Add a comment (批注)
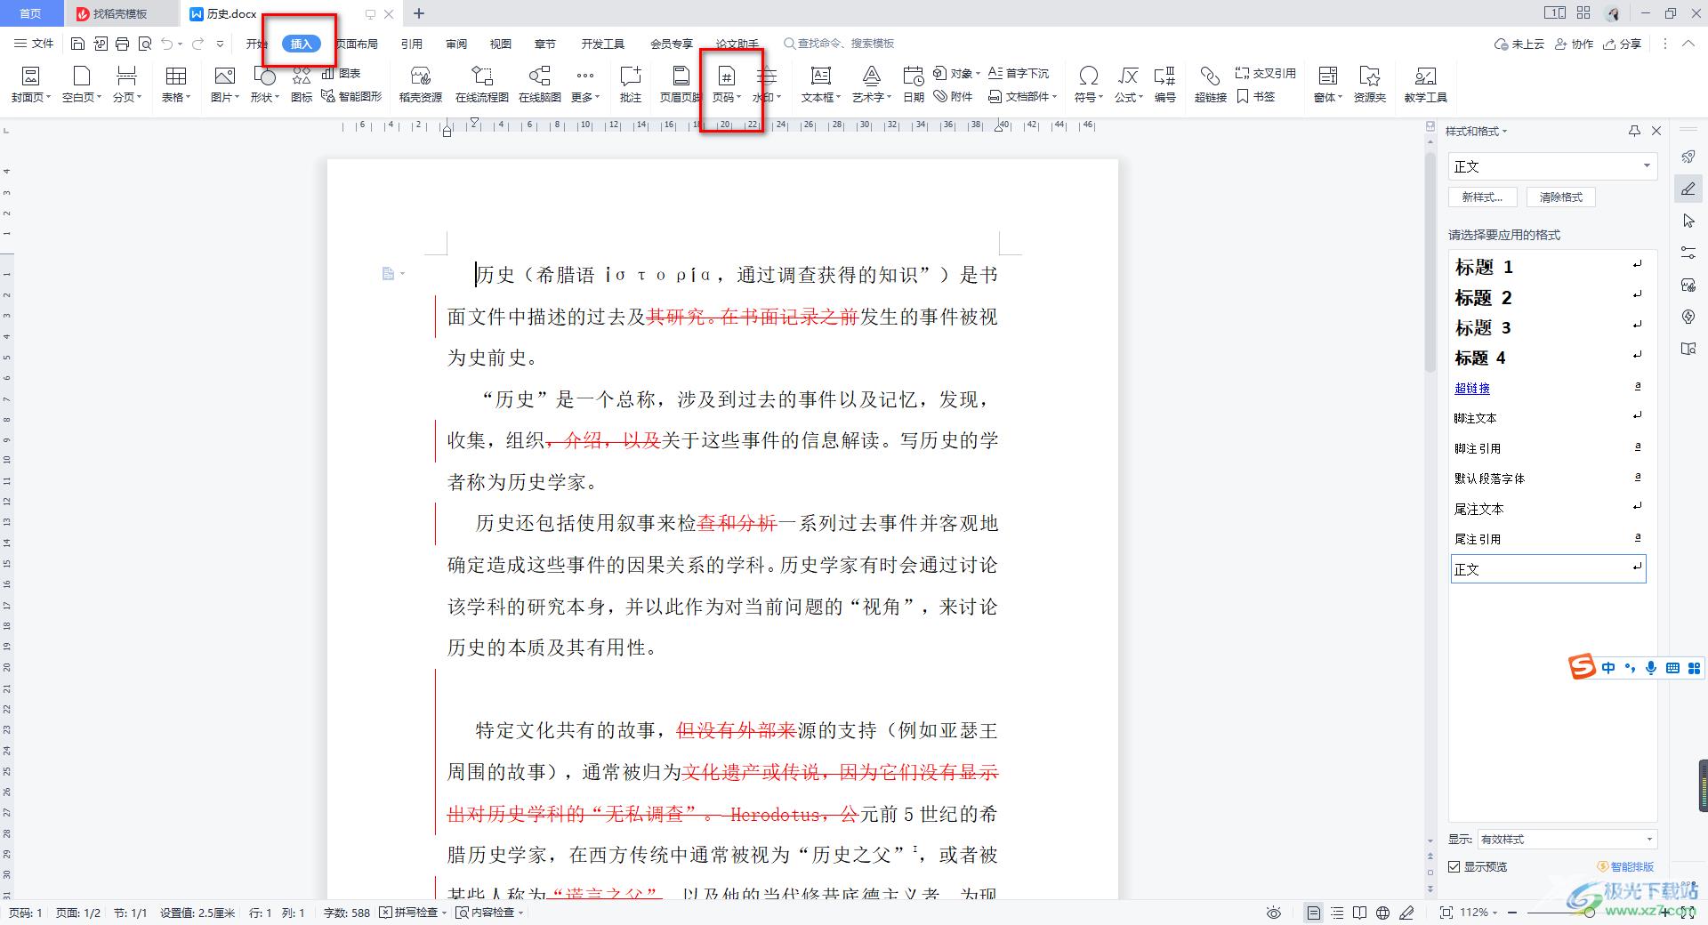Screen dimensions: 1708x925 631,84
